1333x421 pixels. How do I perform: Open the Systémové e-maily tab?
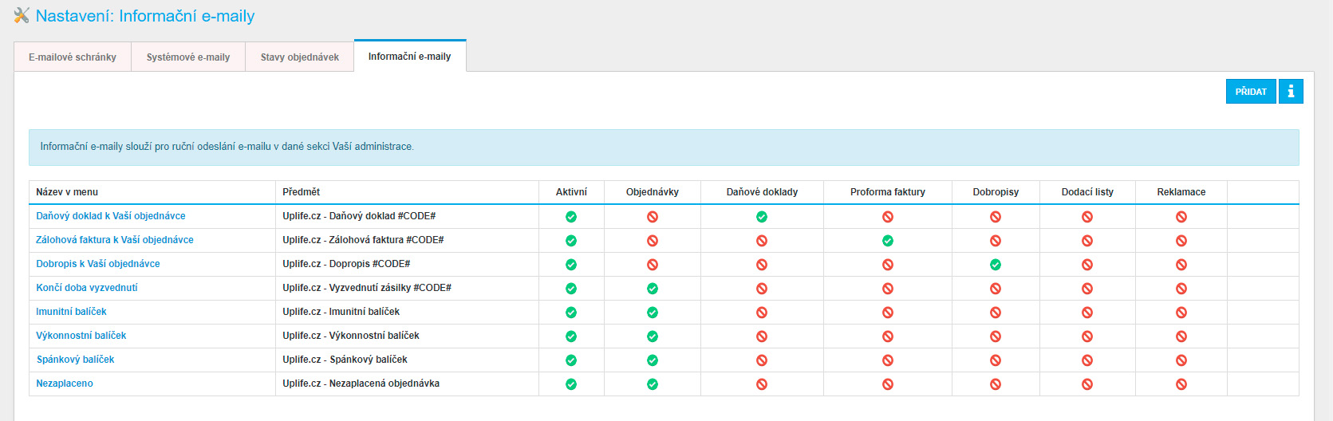click(x=188, y=57)
